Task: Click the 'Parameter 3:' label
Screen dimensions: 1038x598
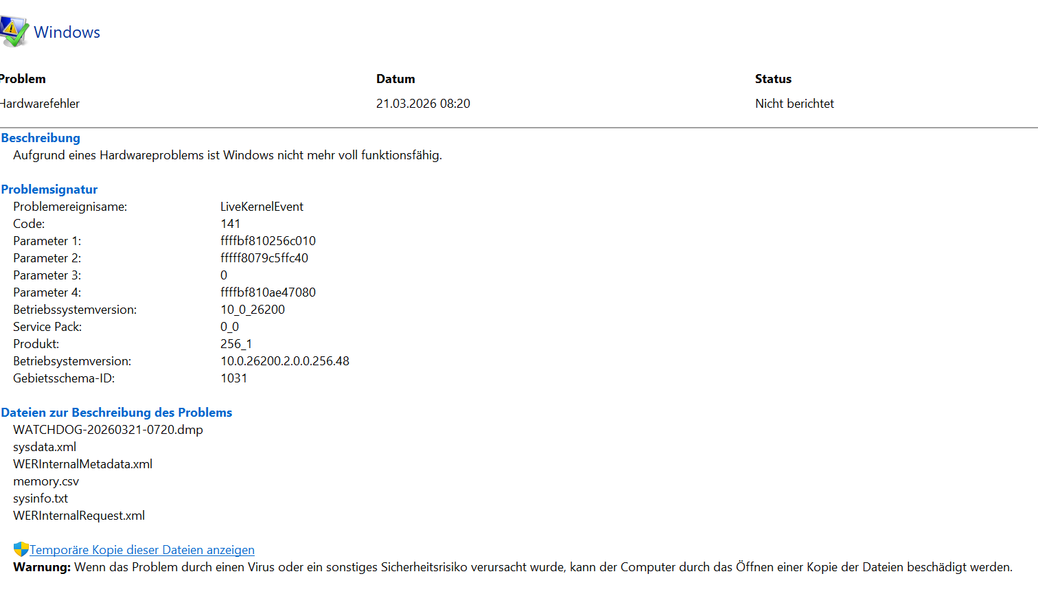Action: point(47,275)
